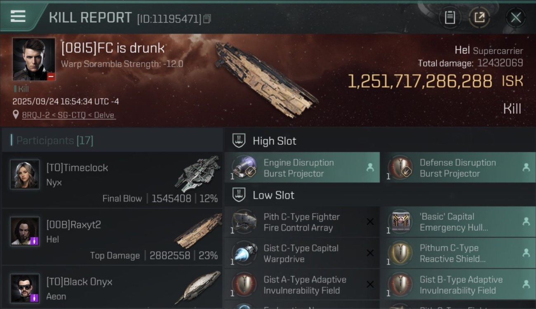Copy the kill report ID
The width and height of the screenshot is (536, 309).
(x=207, y=19)
